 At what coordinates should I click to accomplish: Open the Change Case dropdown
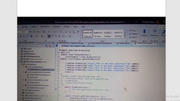coord(38,32)
